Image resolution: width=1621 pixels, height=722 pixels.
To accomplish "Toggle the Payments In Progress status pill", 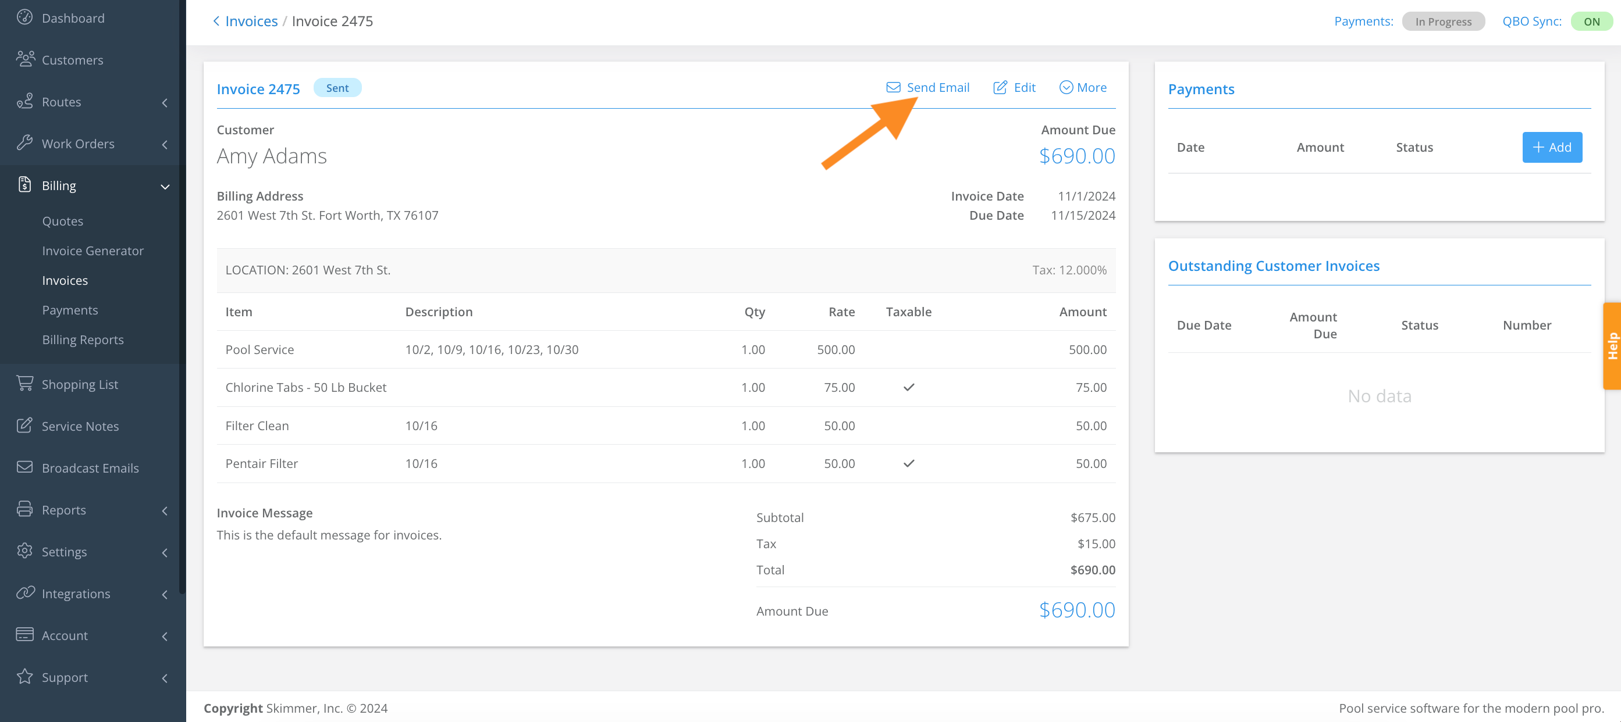I will pos(1443,22).
